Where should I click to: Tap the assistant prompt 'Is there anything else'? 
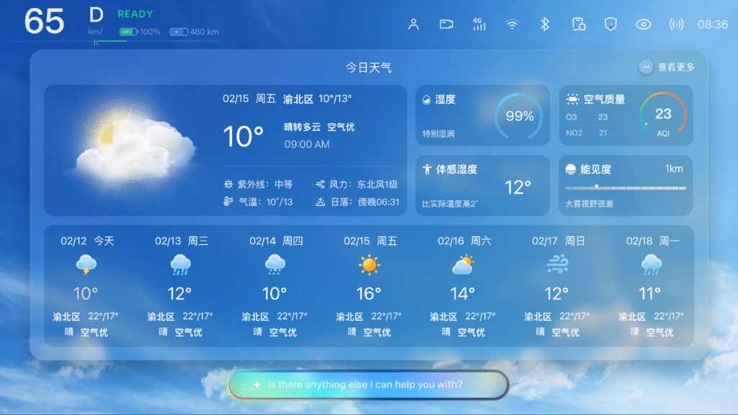pos(365,385)
